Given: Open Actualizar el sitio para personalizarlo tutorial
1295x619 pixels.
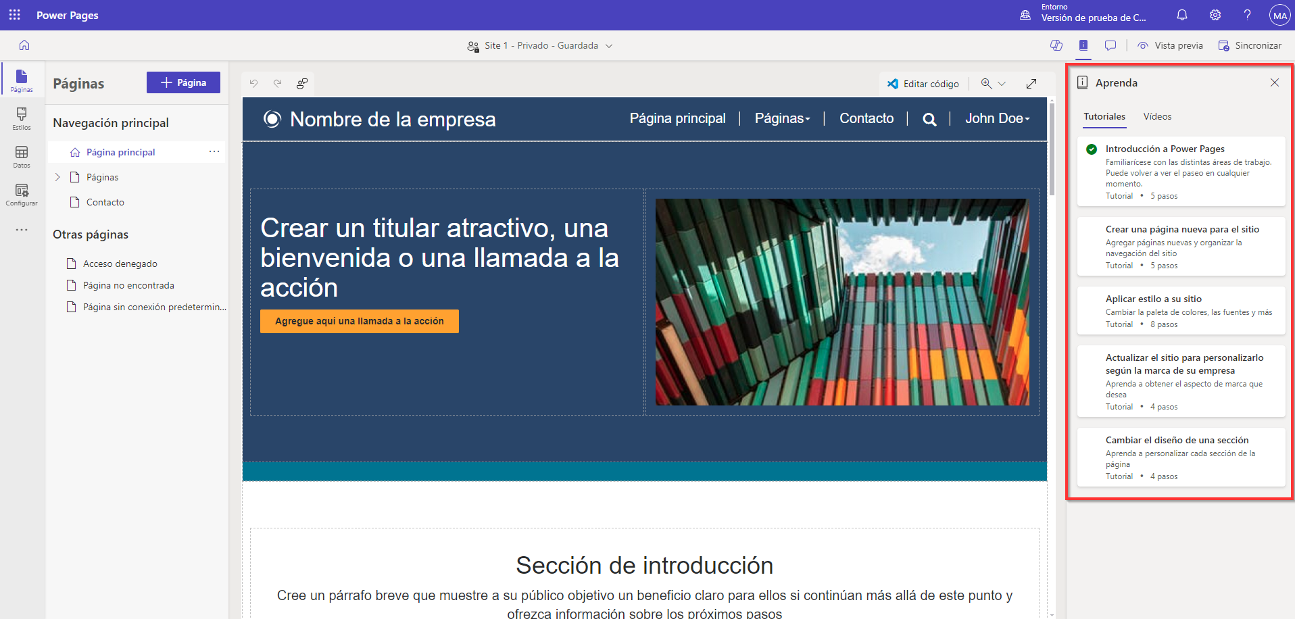Looking at the screenshot, I should (1181, 381).
